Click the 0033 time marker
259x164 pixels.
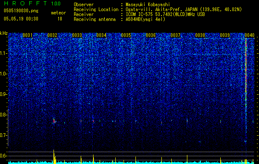pos(77,35)
